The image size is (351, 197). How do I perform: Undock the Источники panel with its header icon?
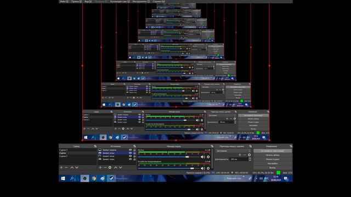134,146
